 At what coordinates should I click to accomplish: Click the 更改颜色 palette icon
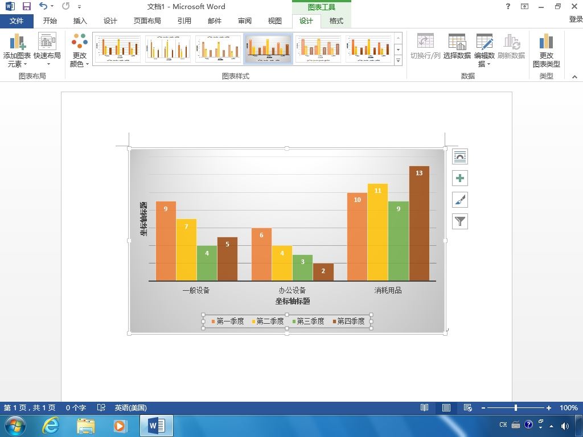click(80, 50)
